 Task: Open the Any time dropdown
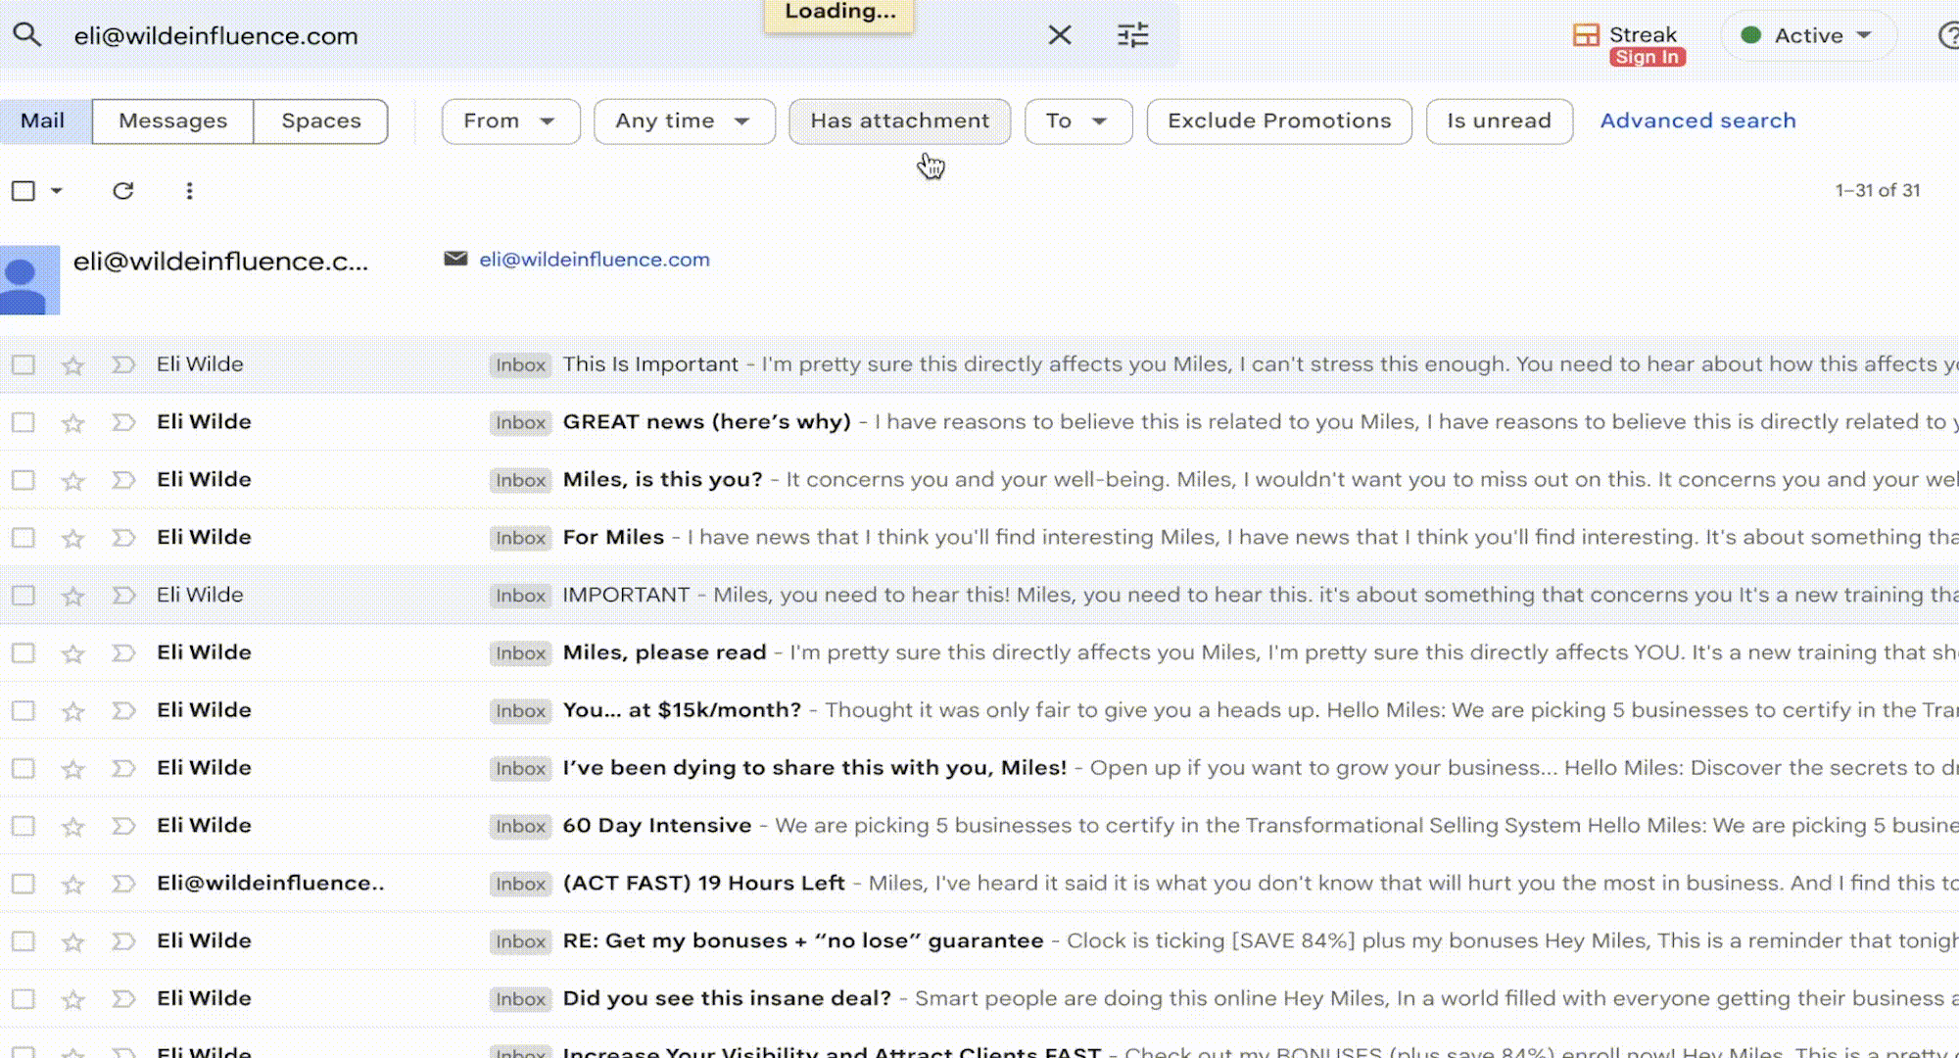click(684, 121)
